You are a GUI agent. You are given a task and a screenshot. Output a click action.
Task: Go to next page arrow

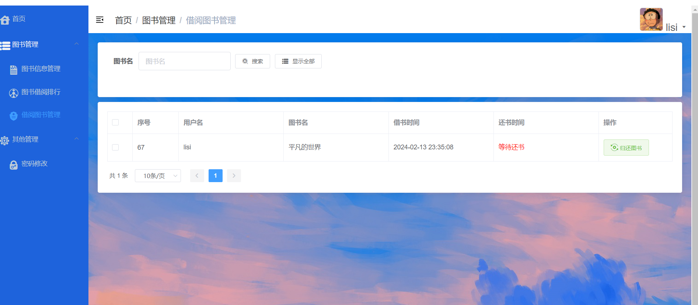(x=234, y=176)
